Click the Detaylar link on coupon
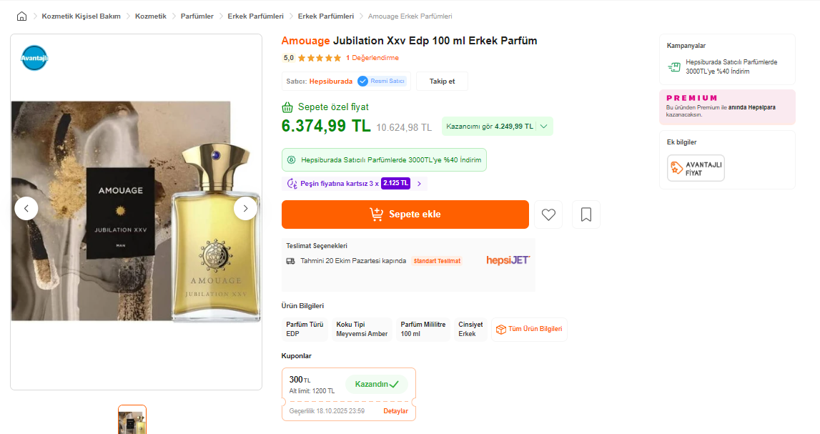Image resolution: width=820 pixels, height=434 pixels. tap(395, 411)
